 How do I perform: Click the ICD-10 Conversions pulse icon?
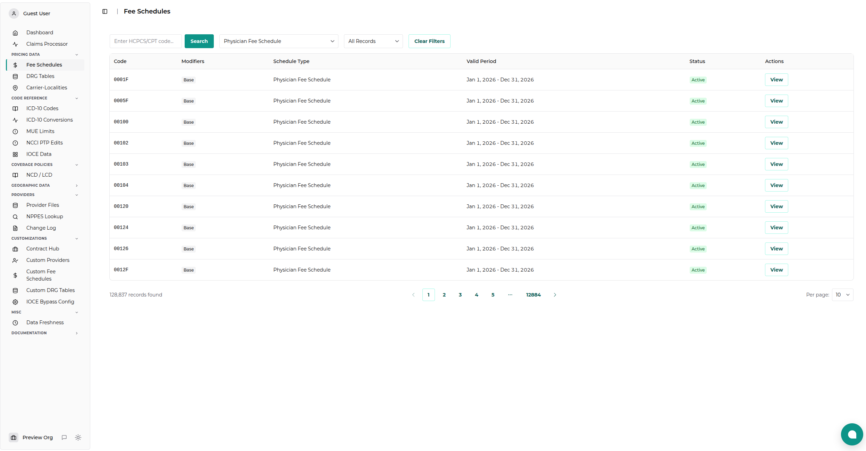click(x=15, y=120)
